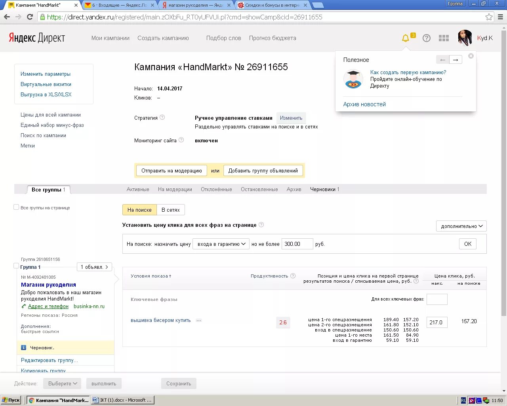507x406 pixels.
Task: Show help hint next to Мониторинг сайта
Action: pos(181,140)
